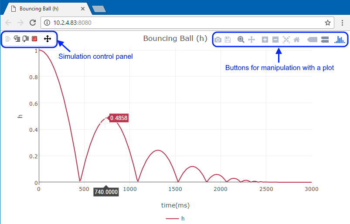
Task: Click the site information icon
Action: click(x=47, y=23)
